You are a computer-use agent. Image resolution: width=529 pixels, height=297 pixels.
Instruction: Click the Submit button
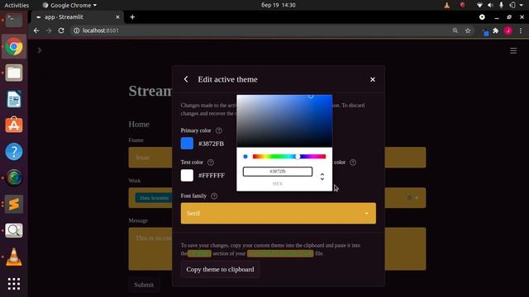point(144,285)
